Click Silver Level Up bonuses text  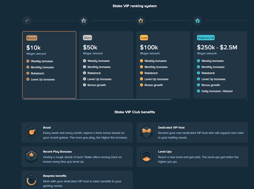(x=100, y=79)
